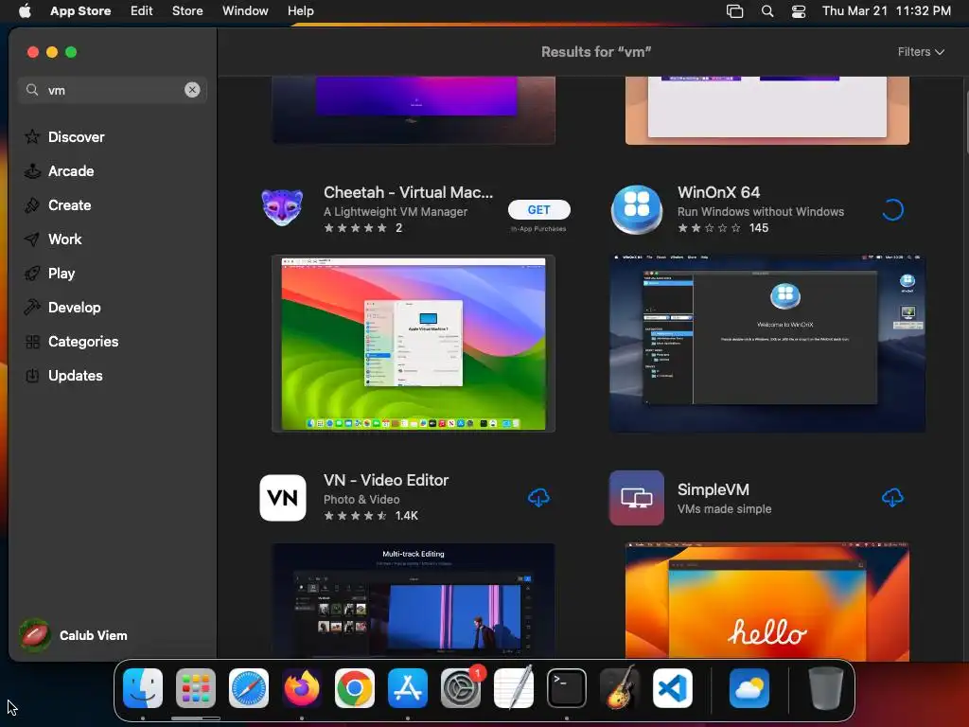View the Multi-track Editing screenshot
Viewport: 969px width, 727px height.
(x=414, y=600)
